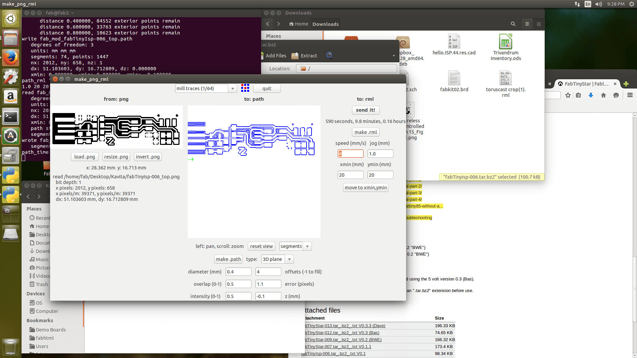The height and width of the screenshot is (358, 637).
Task: Focus the offsets input field
Action: point(268,272)
